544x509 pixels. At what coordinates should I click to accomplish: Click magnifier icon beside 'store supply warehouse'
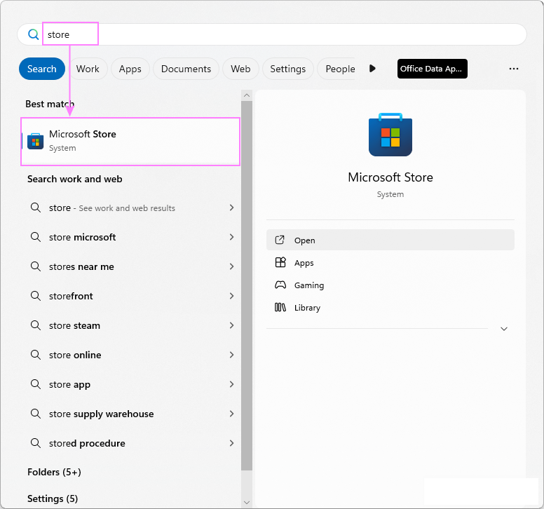35,414
